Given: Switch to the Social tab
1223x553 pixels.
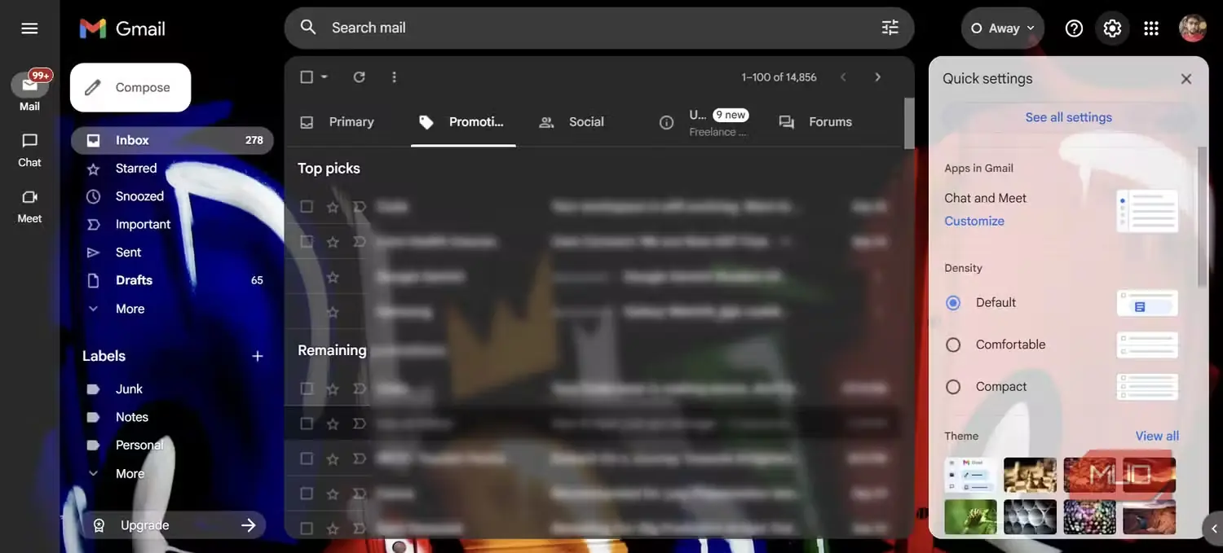Looking at the screenshot, I should [x=572, y=122].
